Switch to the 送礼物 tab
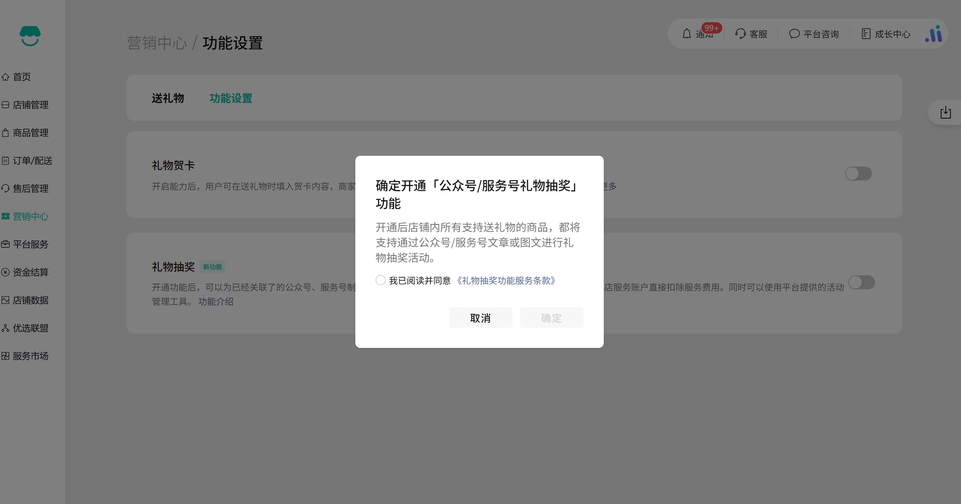The image size is (961, 504). point(168,99)
